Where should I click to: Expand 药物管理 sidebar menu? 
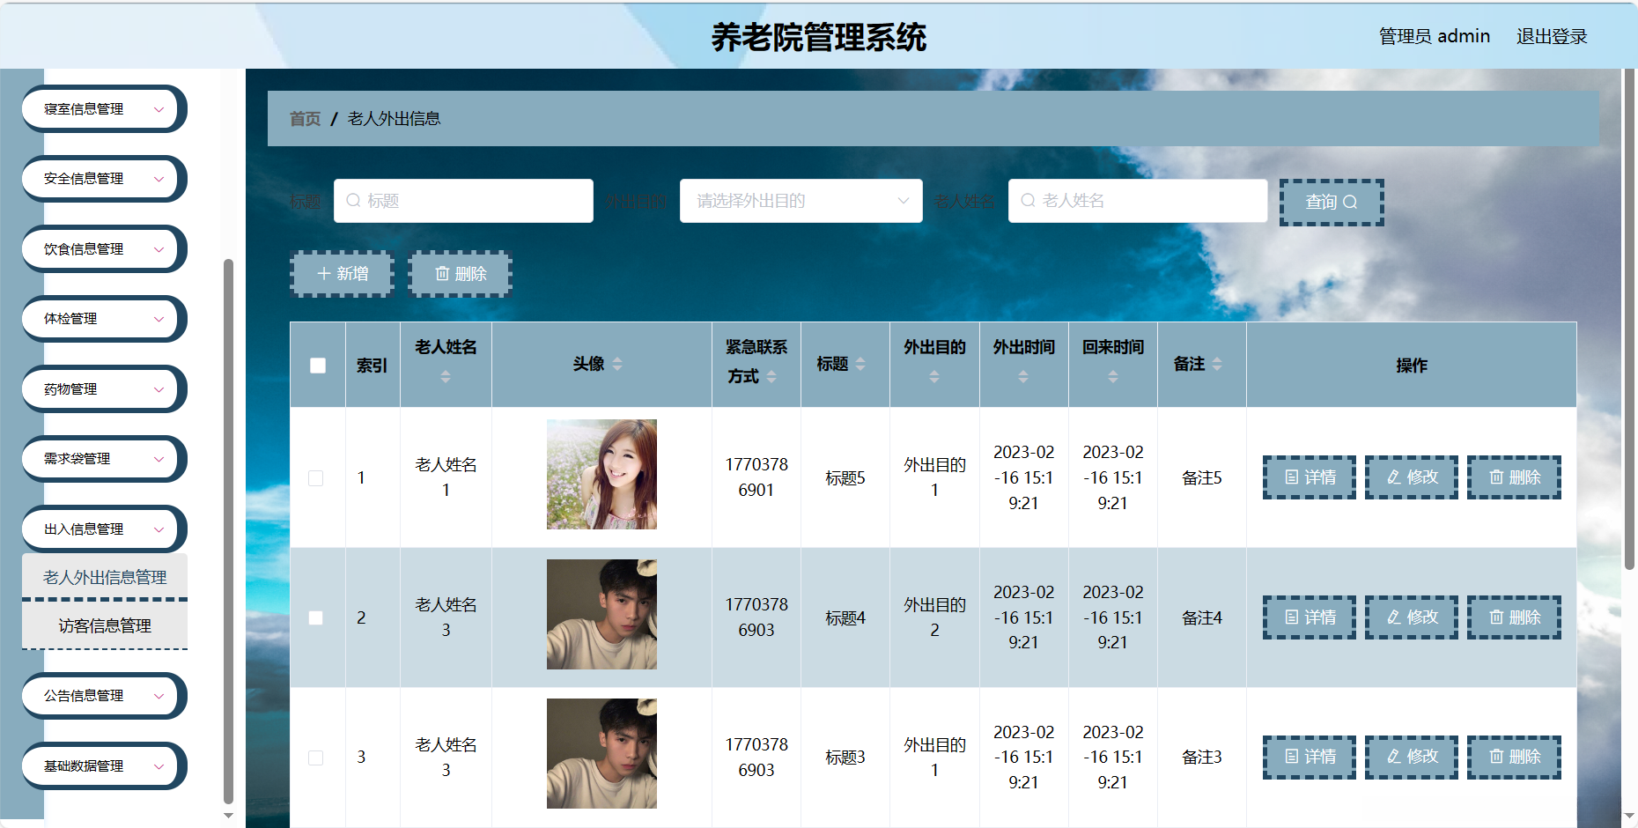[x=104, y=389]
